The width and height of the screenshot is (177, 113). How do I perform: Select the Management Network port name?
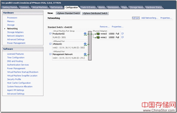coord(63,54)
